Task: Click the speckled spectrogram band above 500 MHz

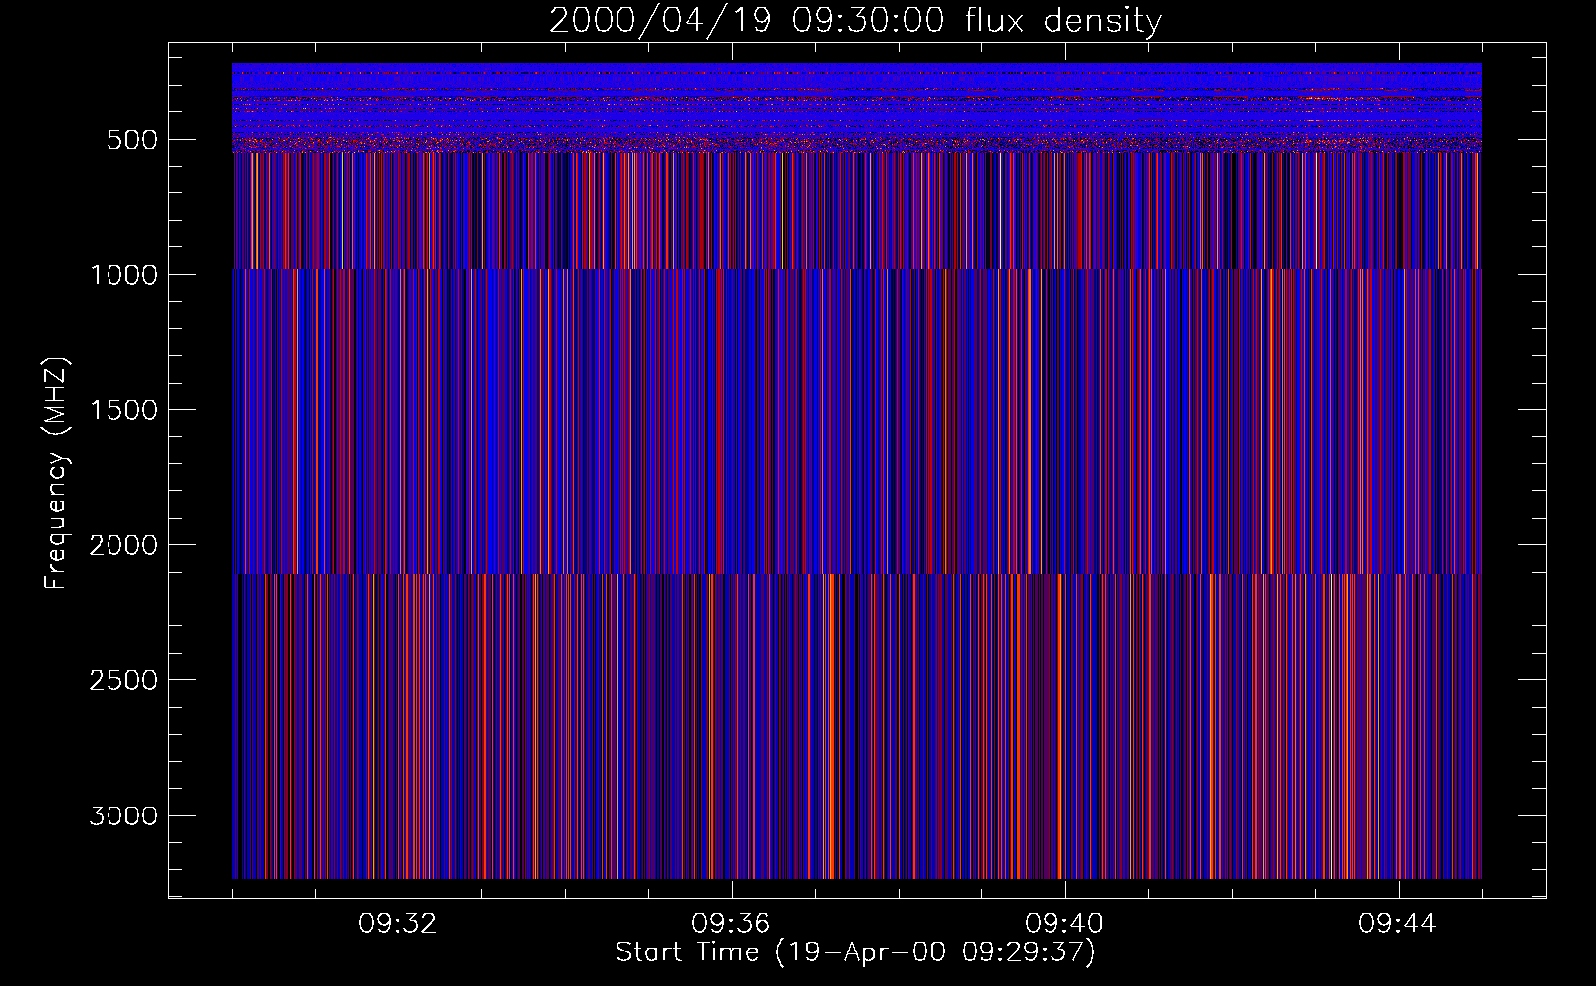Action: point(856,106)
